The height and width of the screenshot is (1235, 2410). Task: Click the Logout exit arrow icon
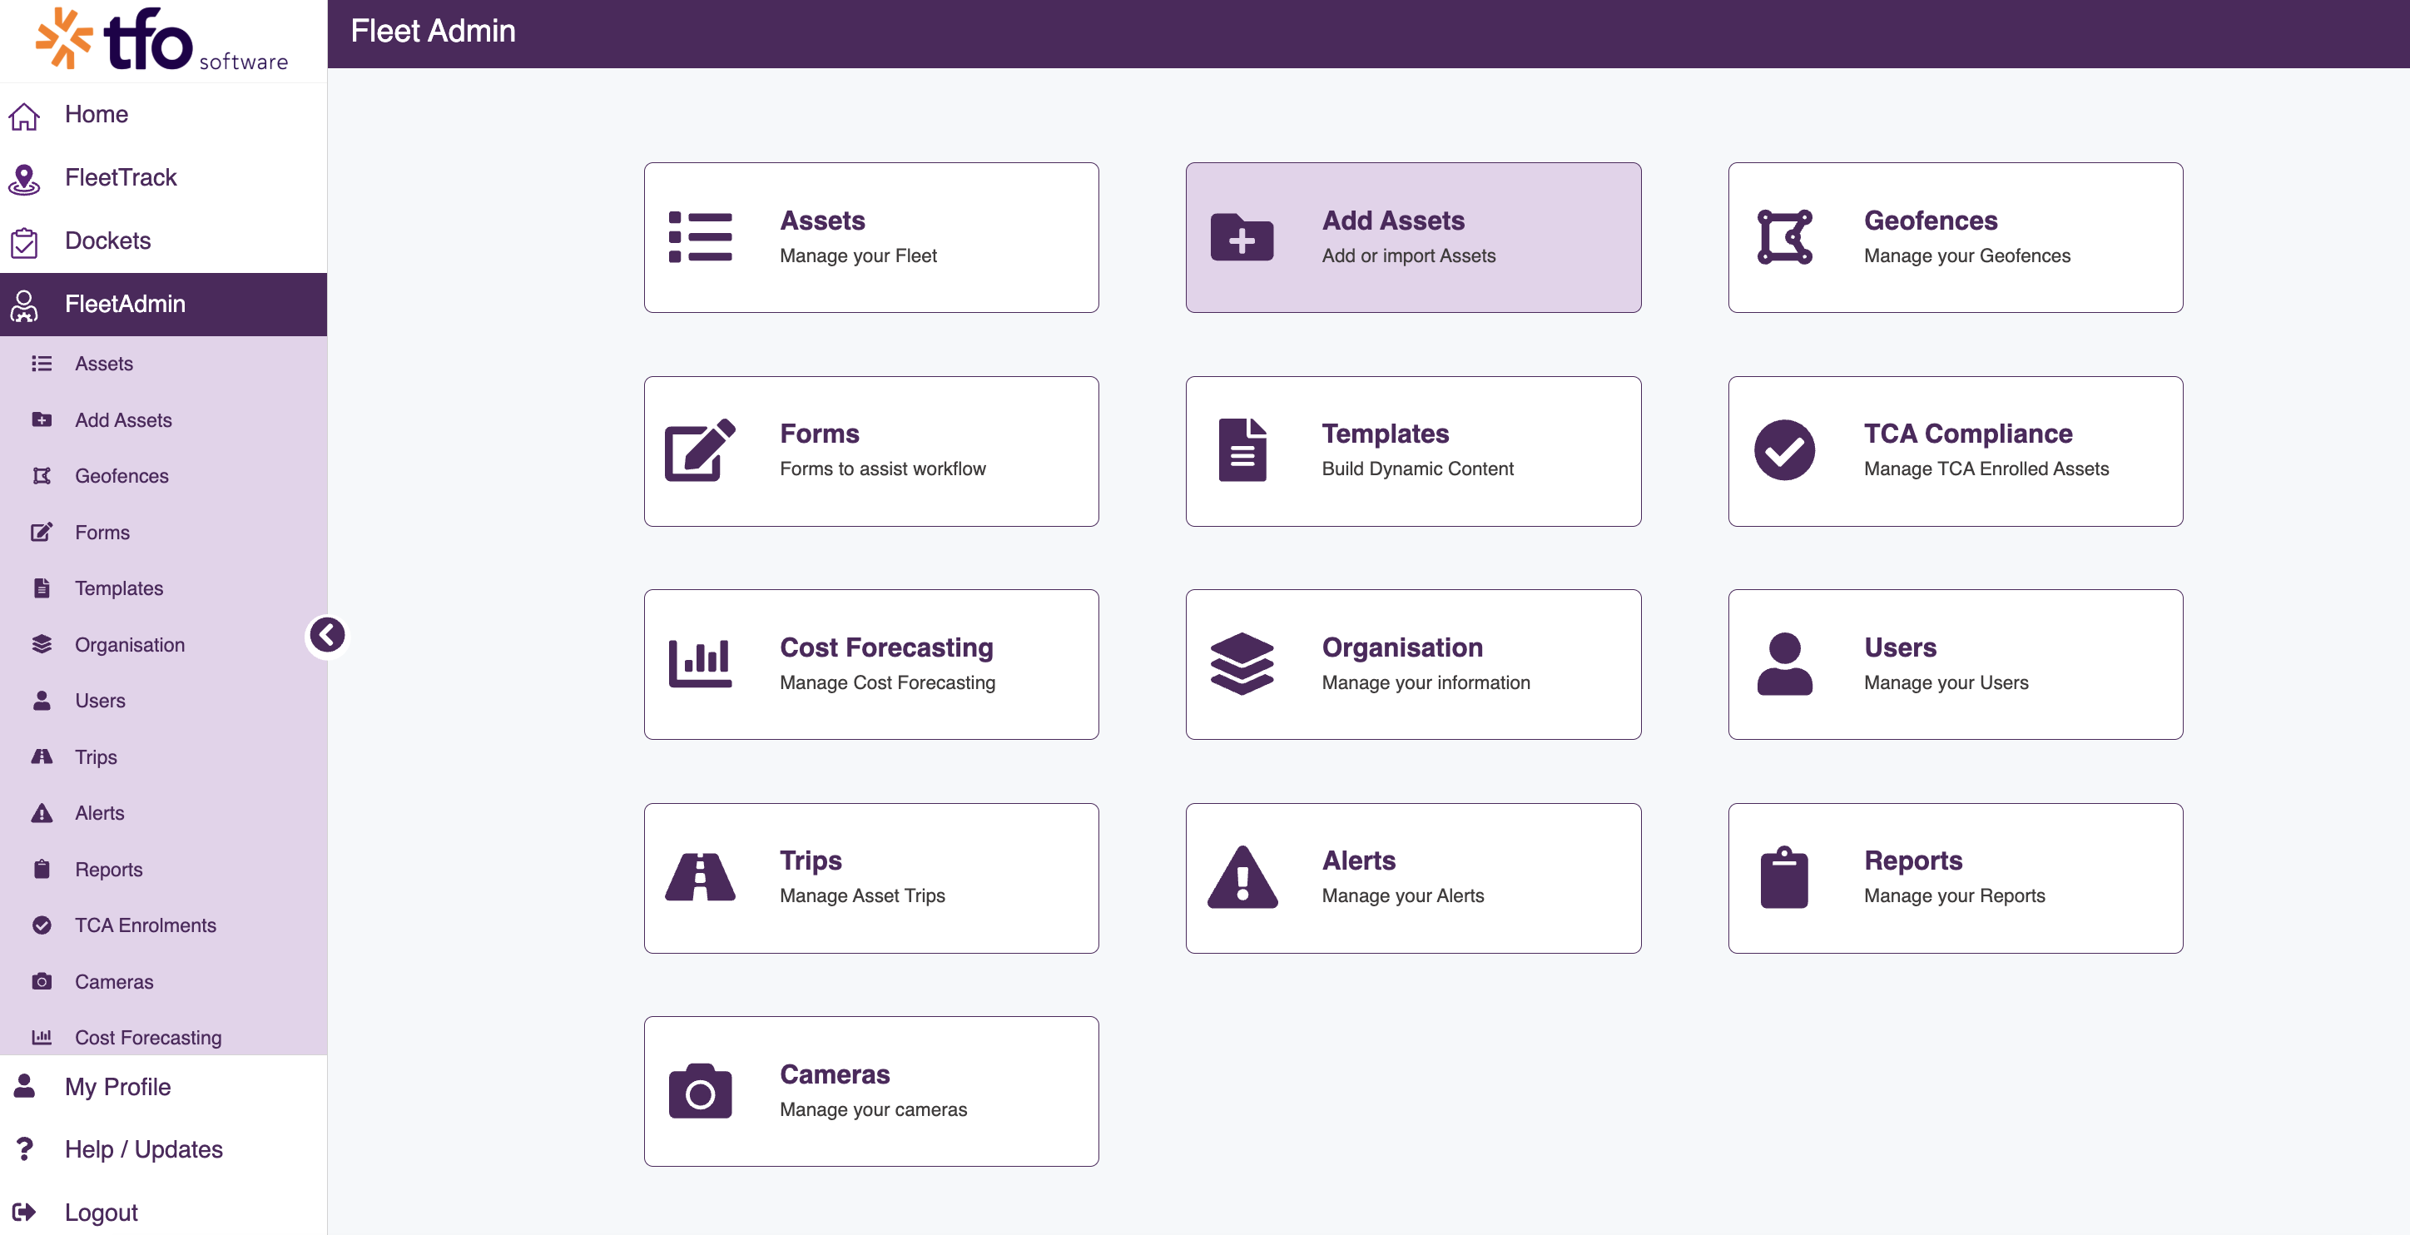(x=24, y=1212)
